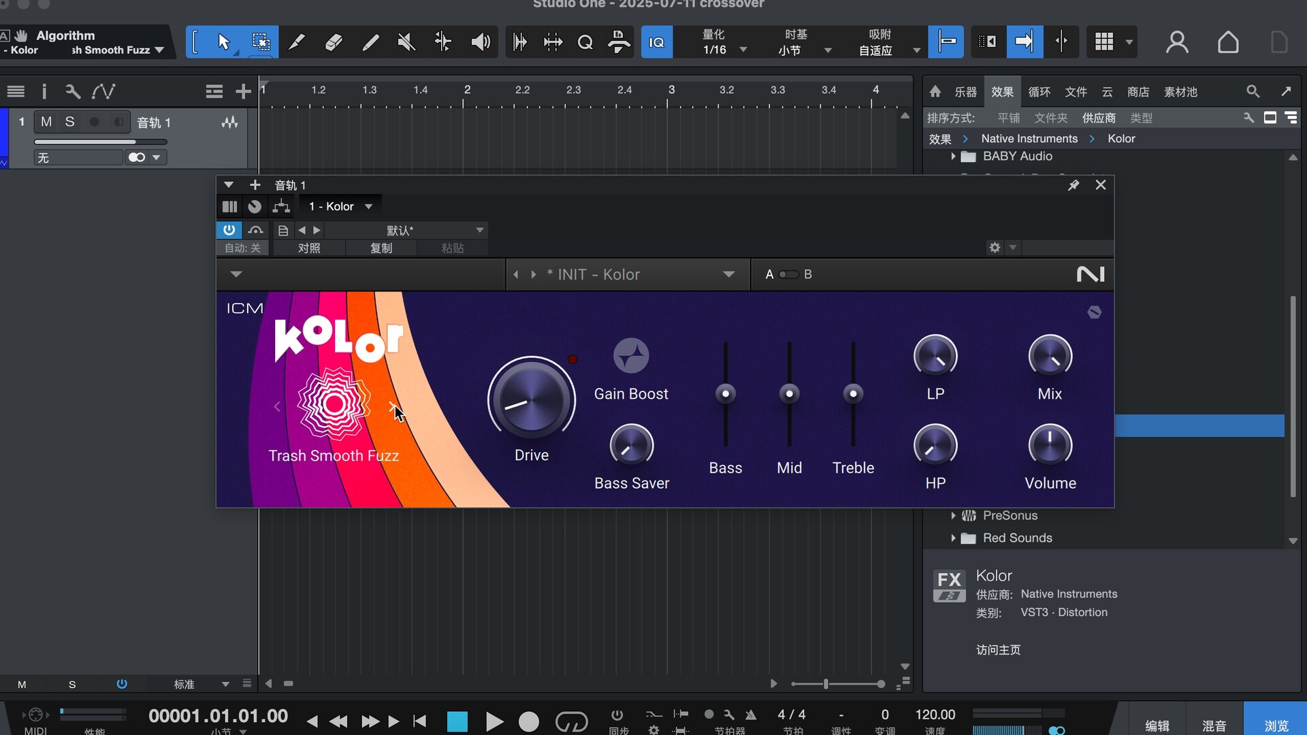Switch to the 素材池 browser tab

(1180, 92)
